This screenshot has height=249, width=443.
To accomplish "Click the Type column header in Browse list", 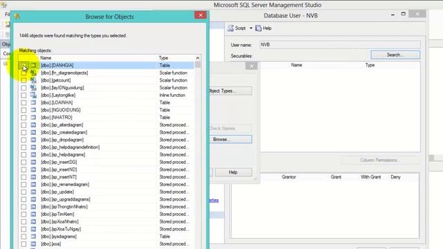I will 163,58.
